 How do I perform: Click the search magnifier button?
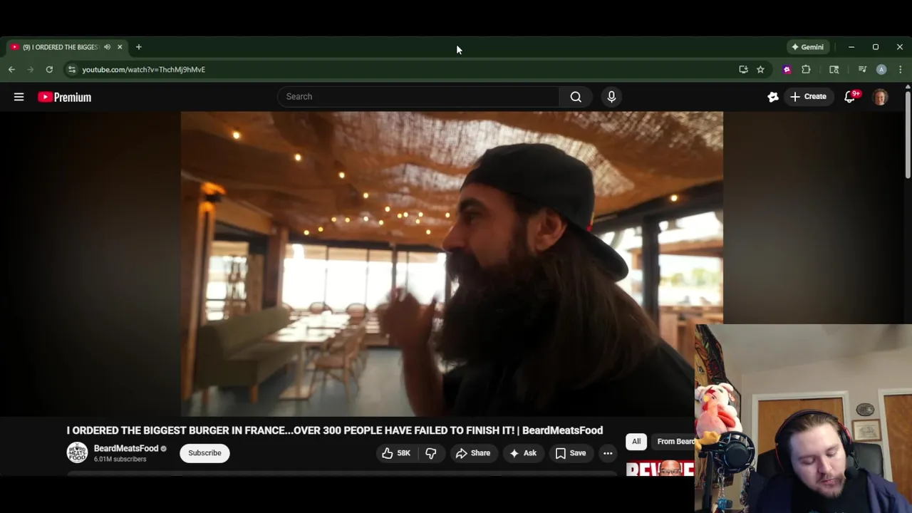click(x=576, y=97)
